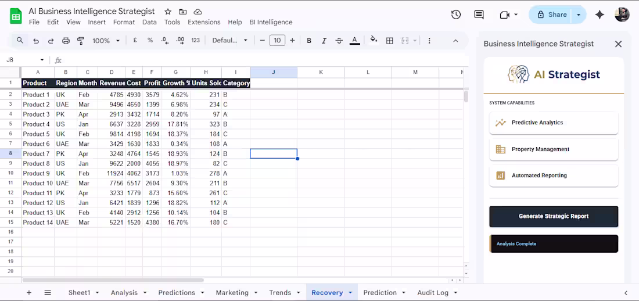Format as percent
Screen dimensions: 639x301
[x=150, y=40]
